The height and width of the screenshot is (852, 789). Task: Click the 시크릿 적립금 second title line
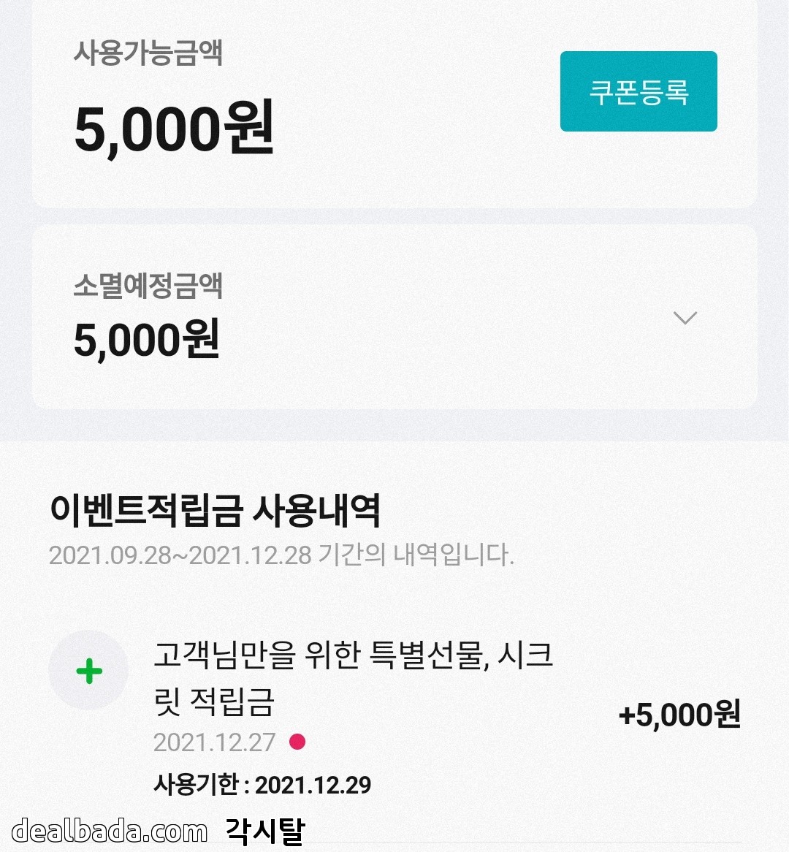point(214,701)
